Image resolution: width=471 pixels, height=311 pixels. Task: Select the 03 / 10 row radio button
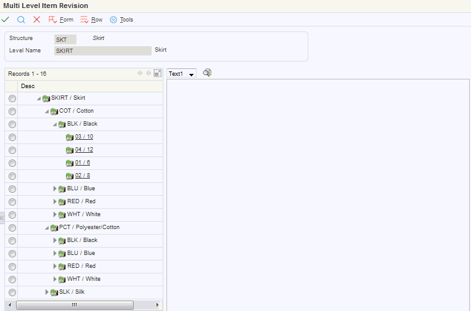coord(12,137)
